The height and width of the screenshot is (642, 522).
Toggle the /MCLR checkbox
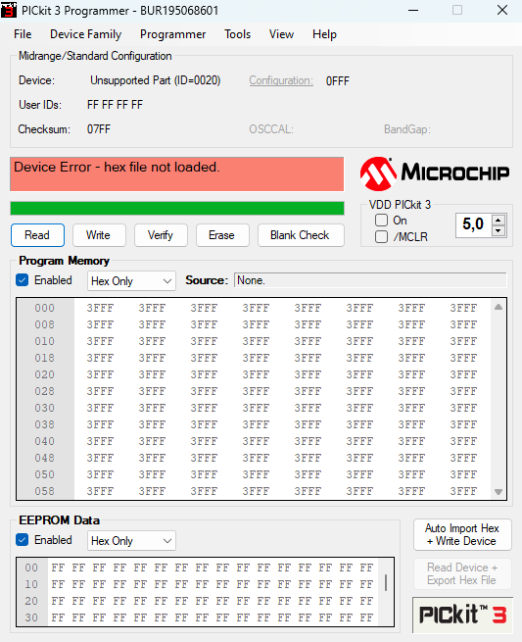(x=381, y=236)
